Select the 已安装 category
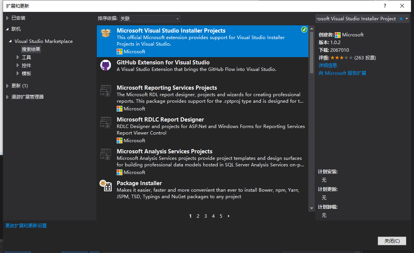 [18, 18]
